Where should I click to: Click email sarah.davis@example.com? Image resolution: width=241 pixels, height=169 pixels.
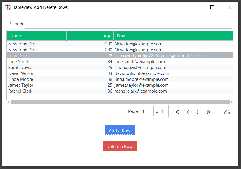click(140, 67)
